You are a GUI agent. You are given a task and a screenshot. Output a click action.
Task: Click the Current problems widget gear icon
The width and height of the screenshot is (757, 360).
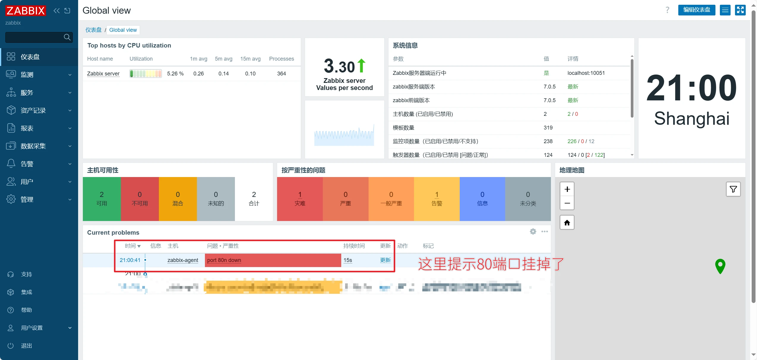point(533,231)
